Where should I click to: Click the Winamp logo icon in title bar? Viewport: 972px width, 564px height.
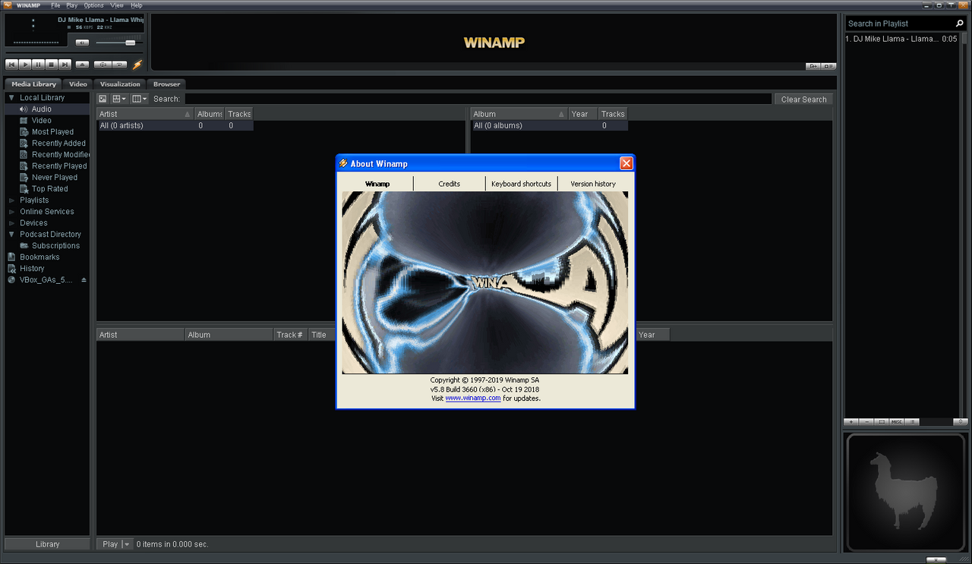(x=8, y=5)
